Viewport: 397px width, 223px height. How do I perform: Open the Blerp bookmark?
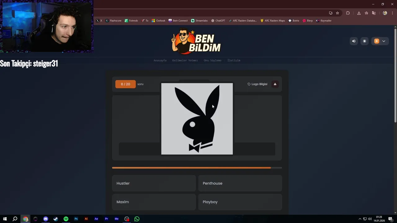(x=308, y=21)
